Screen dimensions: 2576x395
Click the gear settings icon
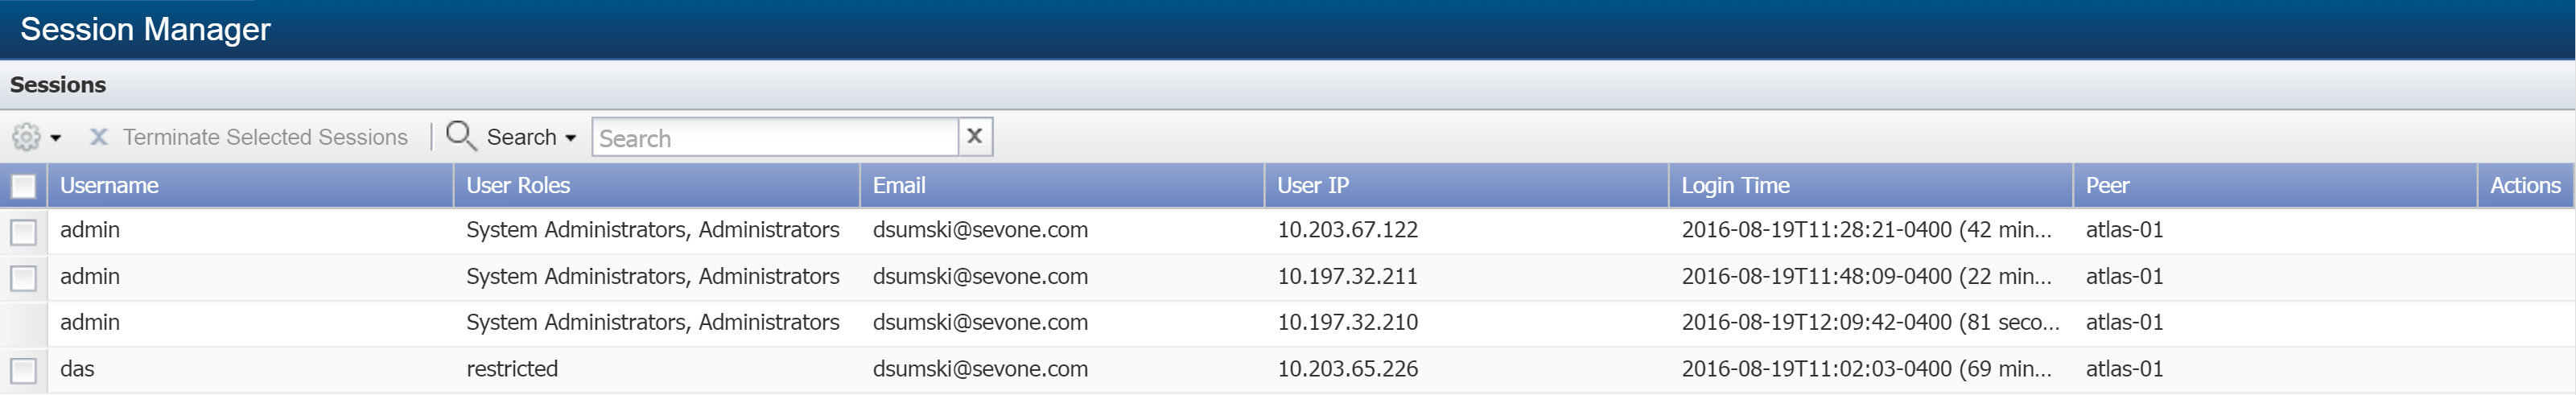click(x=27, y=137)
